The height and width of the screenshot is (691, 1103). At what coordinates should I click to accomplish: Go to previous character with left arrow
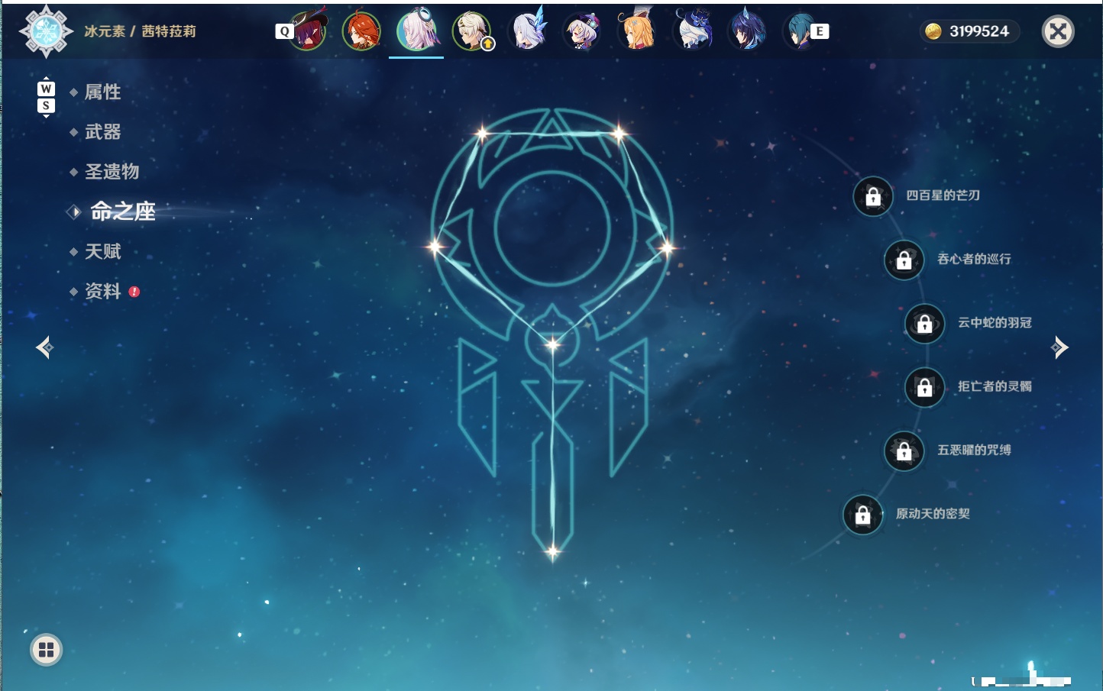point(44,347)
